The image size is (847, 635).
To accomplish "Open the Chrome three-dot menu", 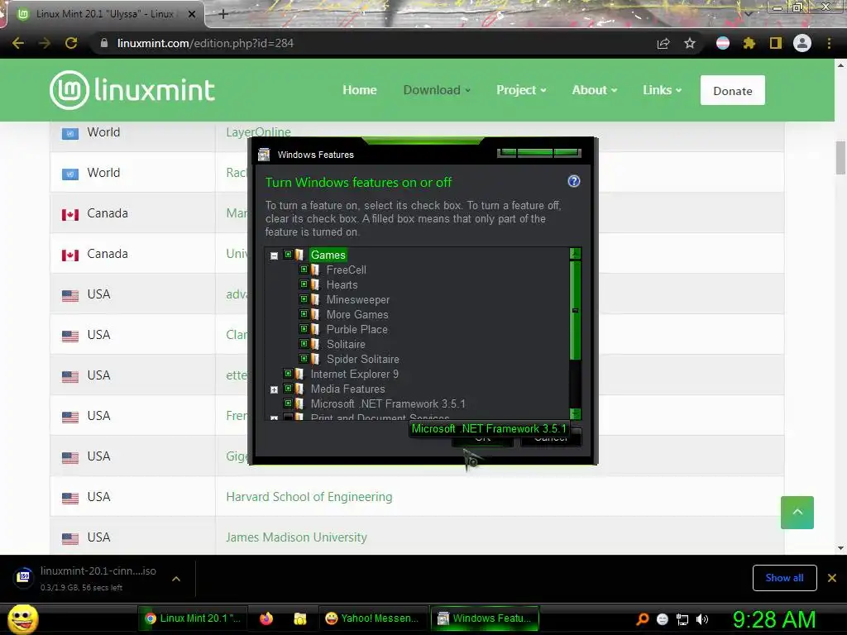I will point(829,43).
